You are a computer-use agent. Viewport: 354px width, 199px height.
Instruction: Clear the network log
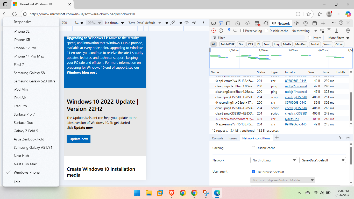221,31
